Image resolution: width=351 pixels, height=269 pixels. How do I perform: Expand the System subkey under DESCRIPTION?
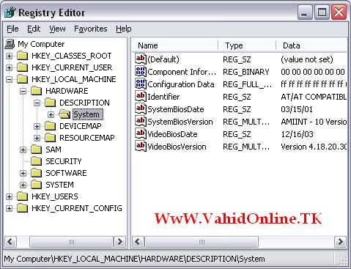(51, 114)
